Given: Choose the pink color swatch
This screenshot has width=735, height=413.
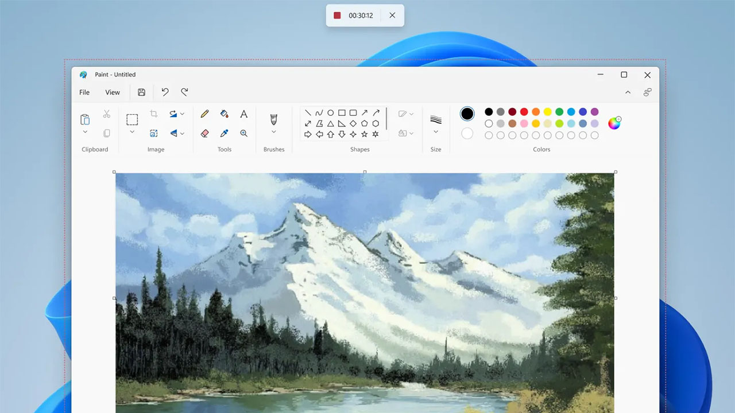Looking at the screenshot, I should (x=524, y=123).
